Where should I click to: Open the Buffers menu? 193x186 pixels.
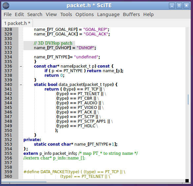131,14
